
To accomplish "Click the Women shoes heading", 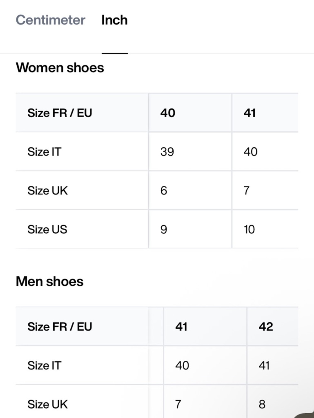I will 60,68.
